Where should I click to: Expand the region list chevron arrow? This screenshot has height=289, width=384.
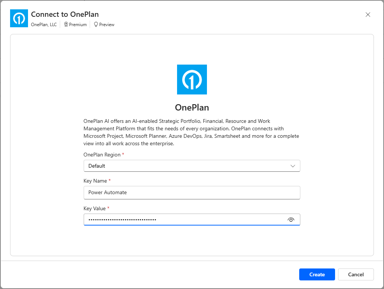(x=292, y=166)
